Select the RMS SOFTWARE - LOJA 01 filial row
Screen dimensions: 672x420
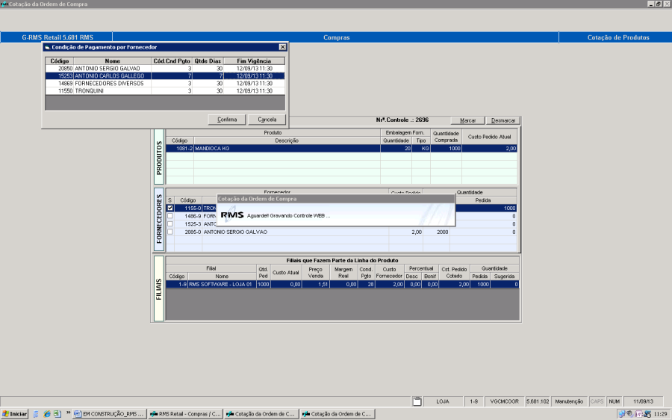point(343,284)
